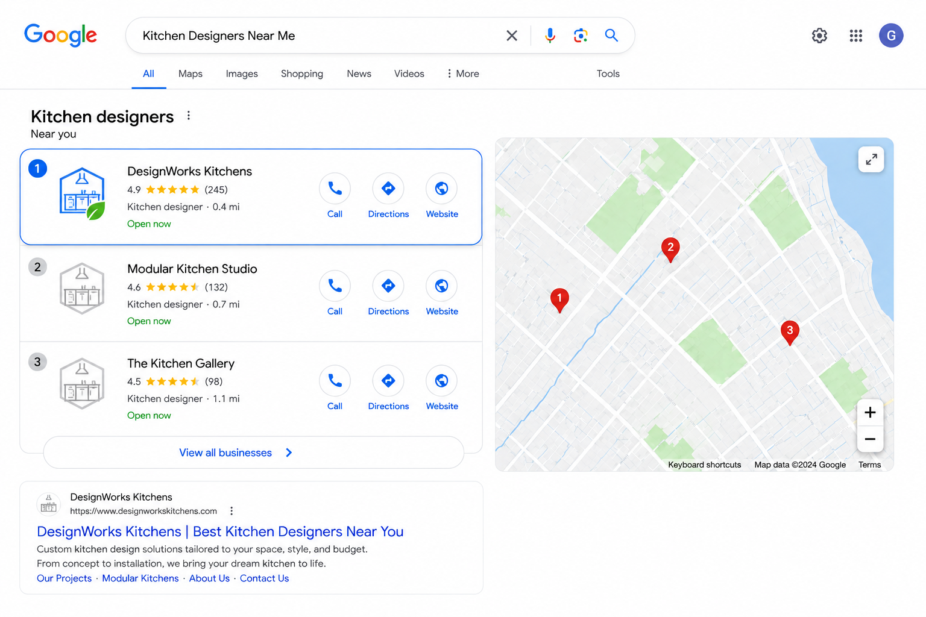Open options menu next to Kitchen designers heading
Viewport: 926px width, 617px height.
coord(189,116)
